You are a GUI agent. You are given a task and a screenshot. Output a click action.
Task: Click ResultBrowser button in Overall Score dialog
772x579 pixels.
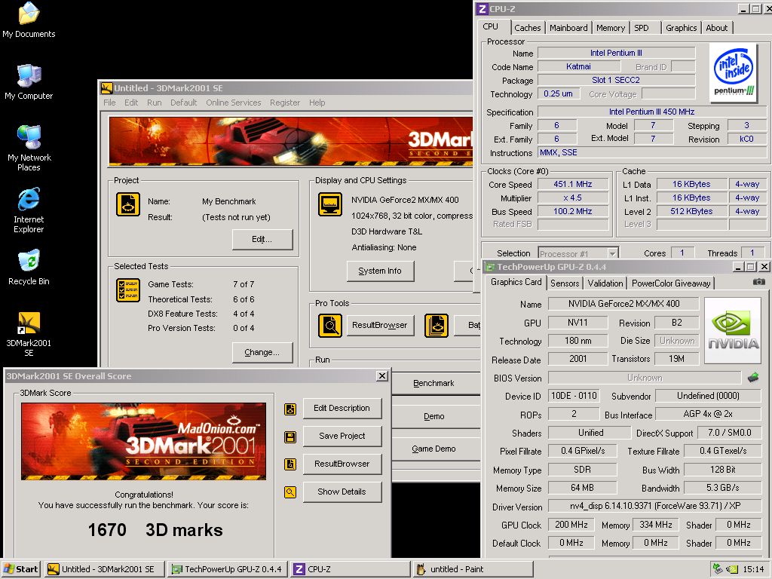pyautogui.click(x=342, y=464)
